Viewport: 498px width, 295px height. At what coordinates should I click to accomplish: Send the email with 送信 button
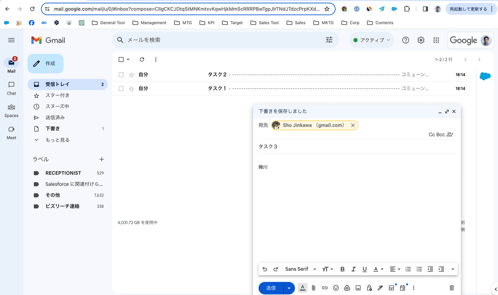271,288
